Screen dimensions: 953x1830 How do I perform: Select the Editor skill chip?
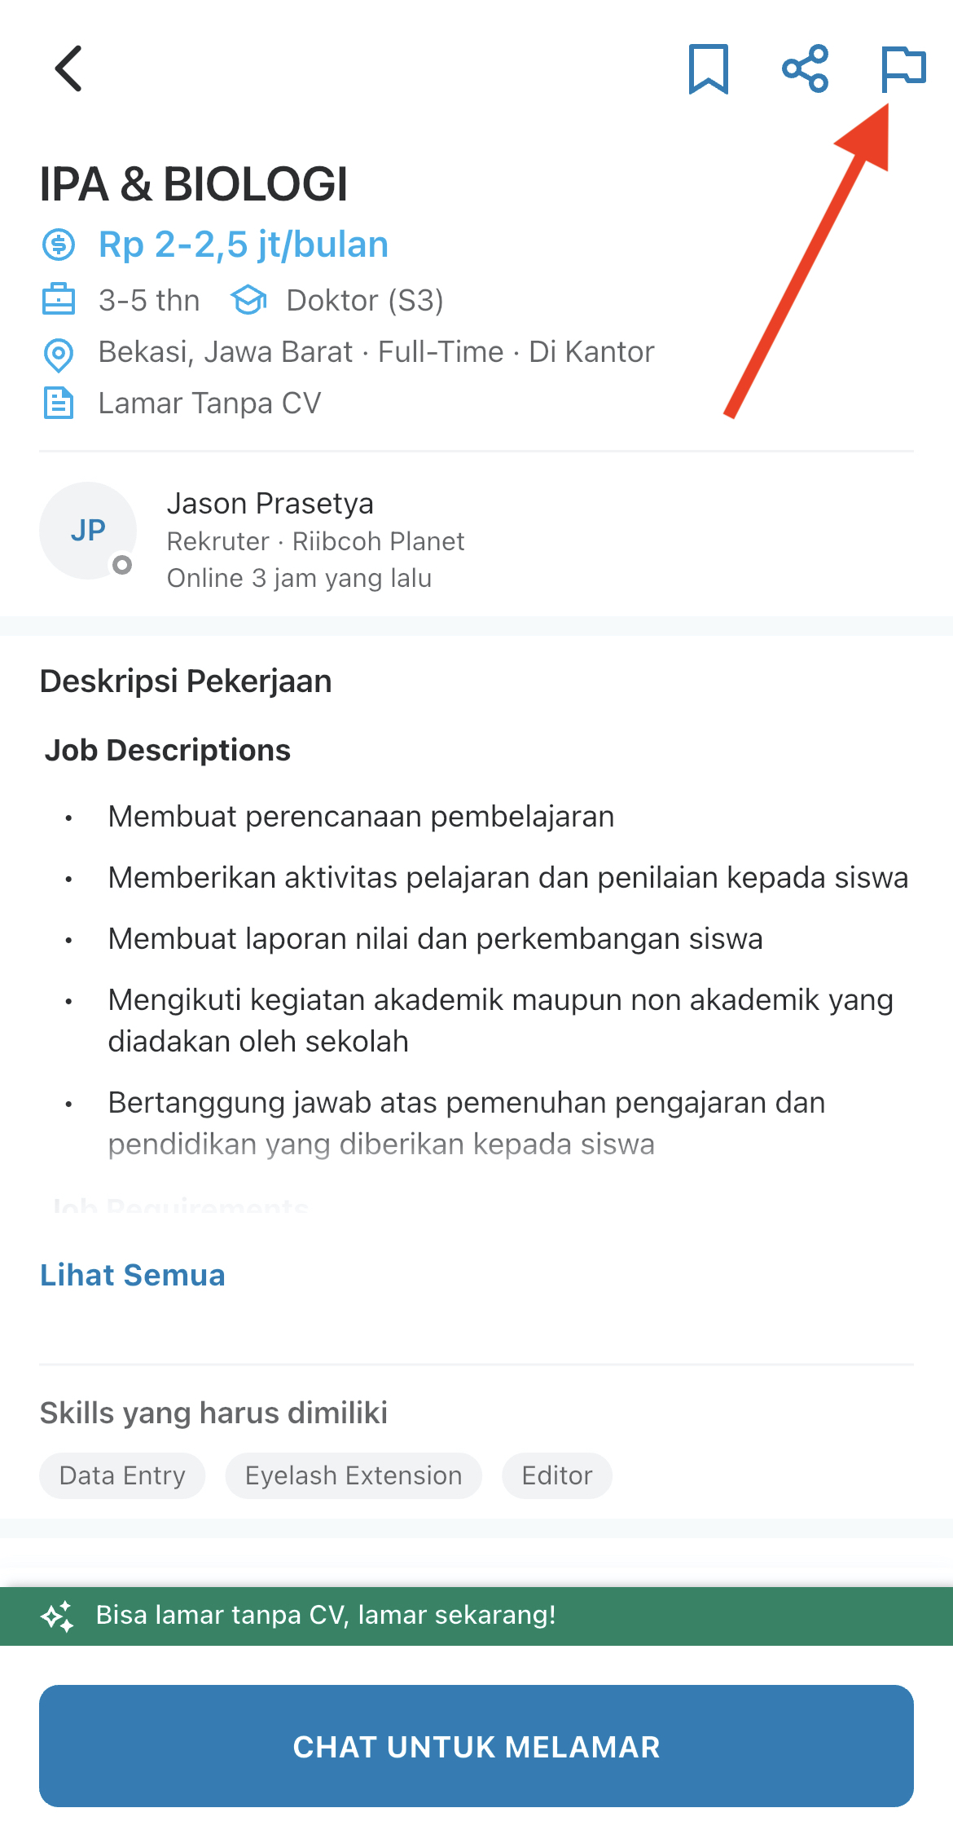pos(557,1475)
